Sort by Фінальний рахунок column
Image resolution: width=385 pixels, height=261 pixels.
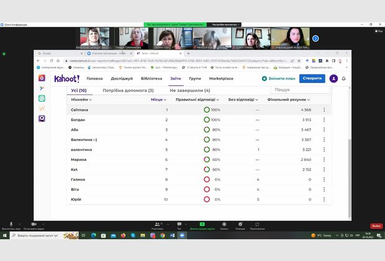coord(288,99)
